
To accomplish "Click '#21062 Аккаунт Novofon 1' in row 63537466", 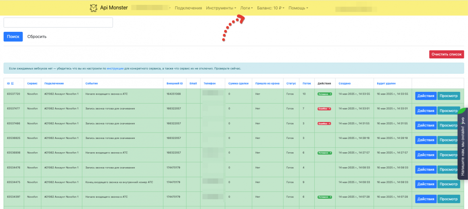I will [x=61, y=123].
